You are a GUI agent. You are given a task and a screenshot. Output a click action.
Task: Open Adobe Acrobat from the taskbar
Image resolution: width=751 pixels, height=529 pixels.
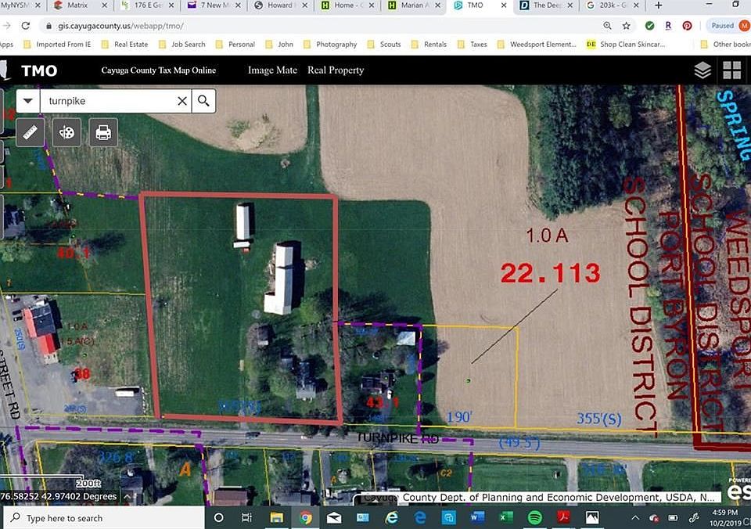coord(563,517)
